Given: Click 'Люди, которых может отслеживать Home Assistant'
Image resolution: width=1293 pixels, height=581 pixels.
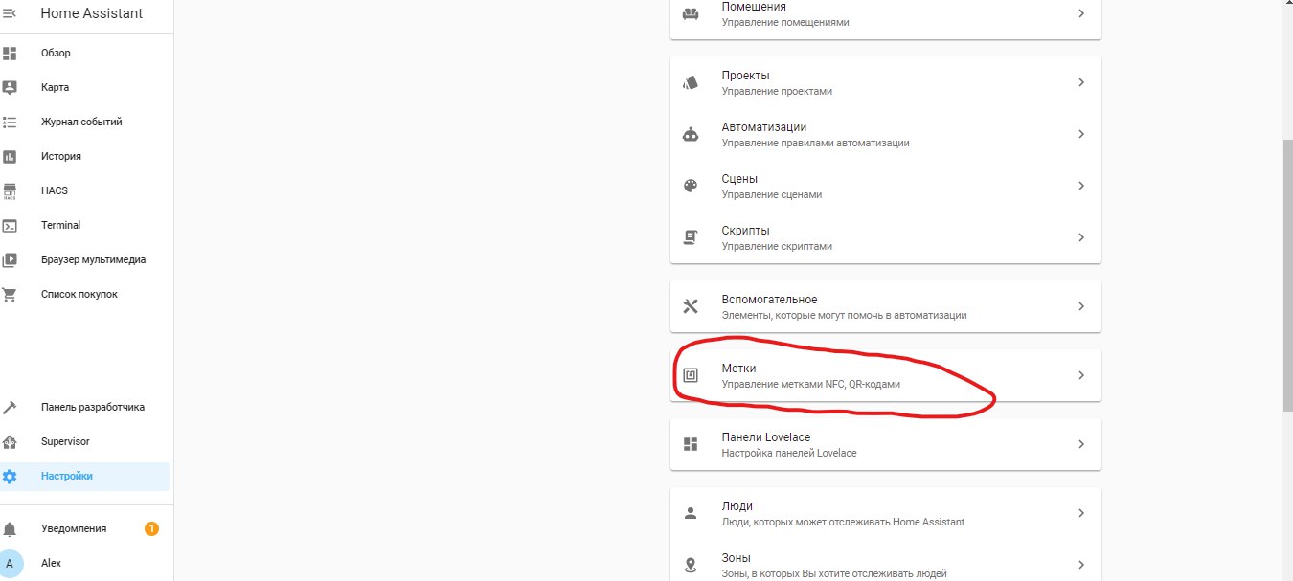Looking at the screenshot, I should (843, 523).
